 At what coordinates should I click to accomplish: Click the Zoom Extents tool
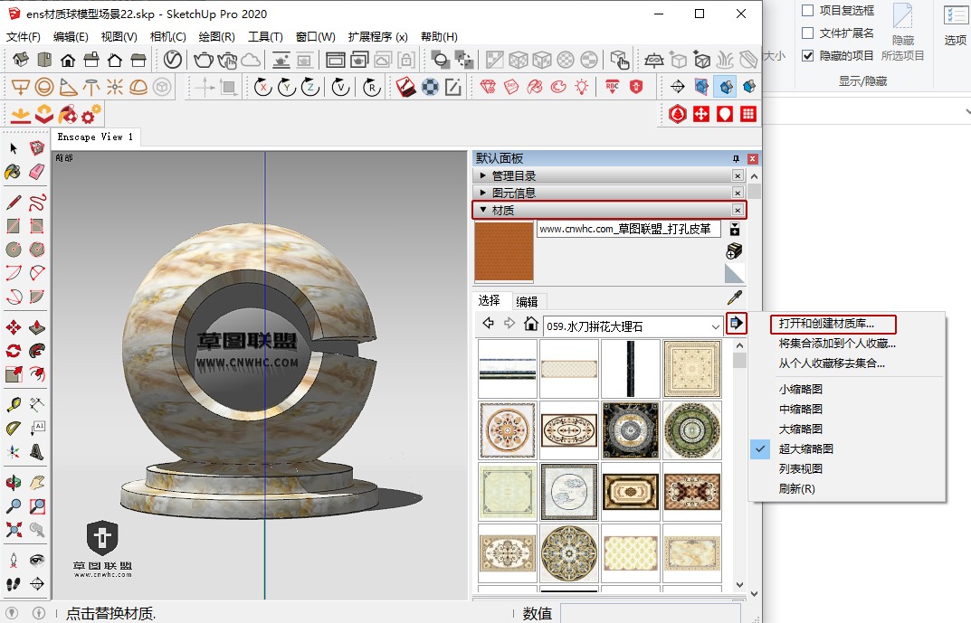click(14, 530)
